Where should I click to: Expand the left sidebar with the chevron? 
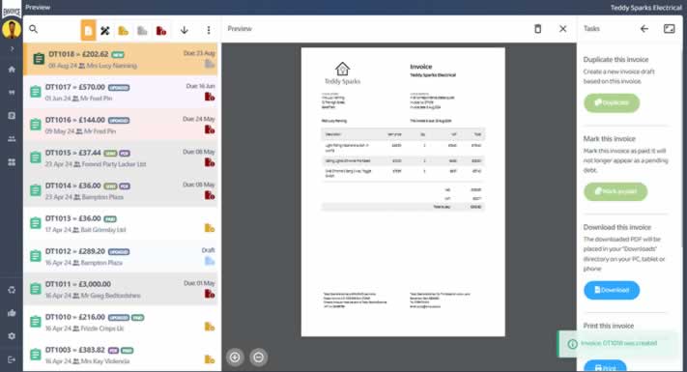point(12,48)
